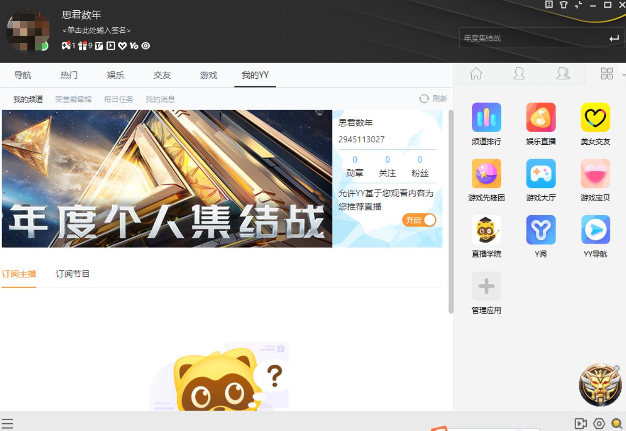Open 美女交友 from the app panel
The image size is (626, 431).
click(595, 117)
